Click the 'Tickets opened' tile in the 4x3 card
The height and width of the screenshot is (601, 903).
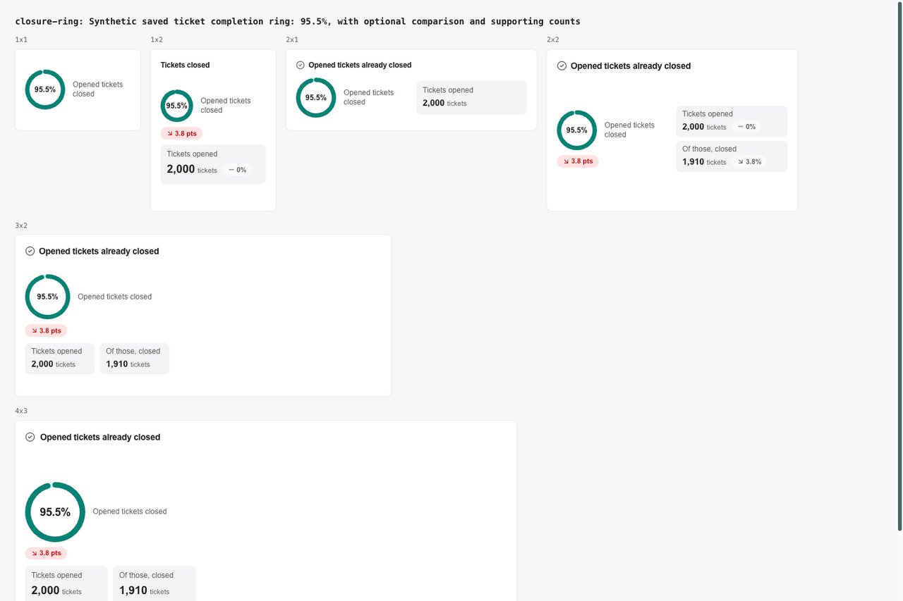coord(66,583)
